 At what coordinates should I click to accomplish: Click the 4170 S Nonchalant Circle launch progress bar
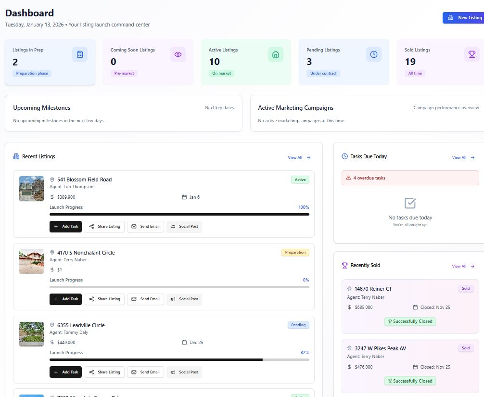(179, 287)
